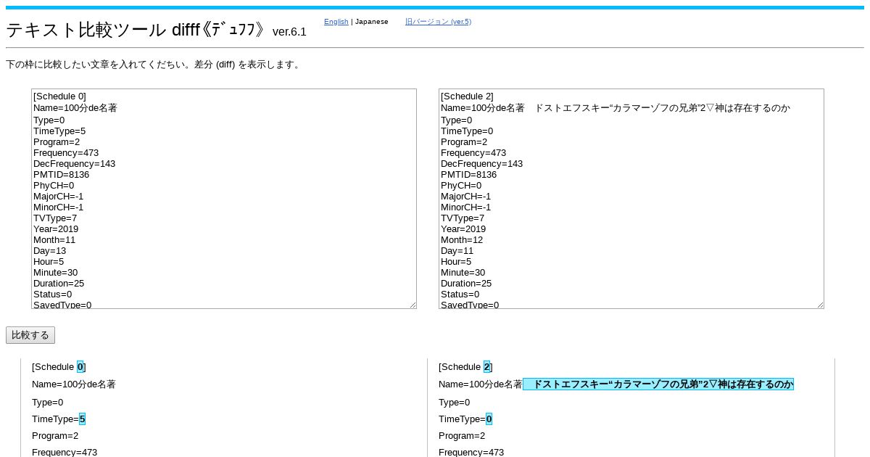
Task: Click the ver.6.1 version text
Action: pyautogui.click(x=289, y=32)
